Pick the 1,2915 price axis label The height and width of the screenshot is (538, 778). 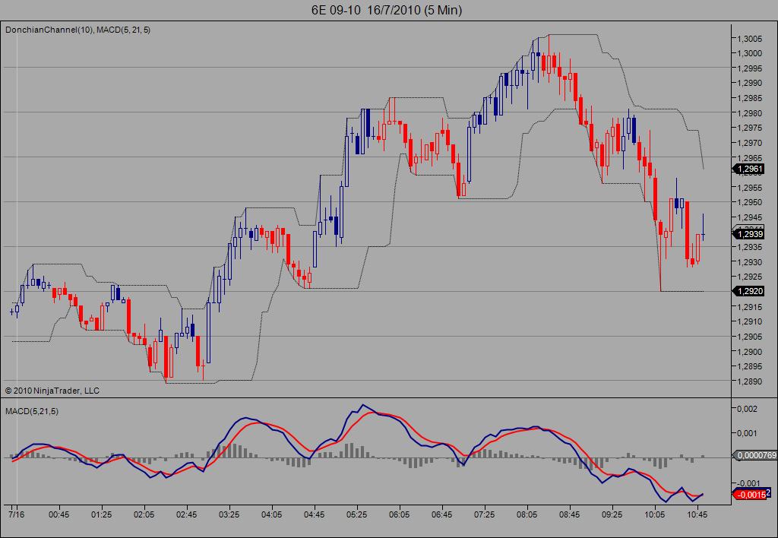[x=749, y=307]
